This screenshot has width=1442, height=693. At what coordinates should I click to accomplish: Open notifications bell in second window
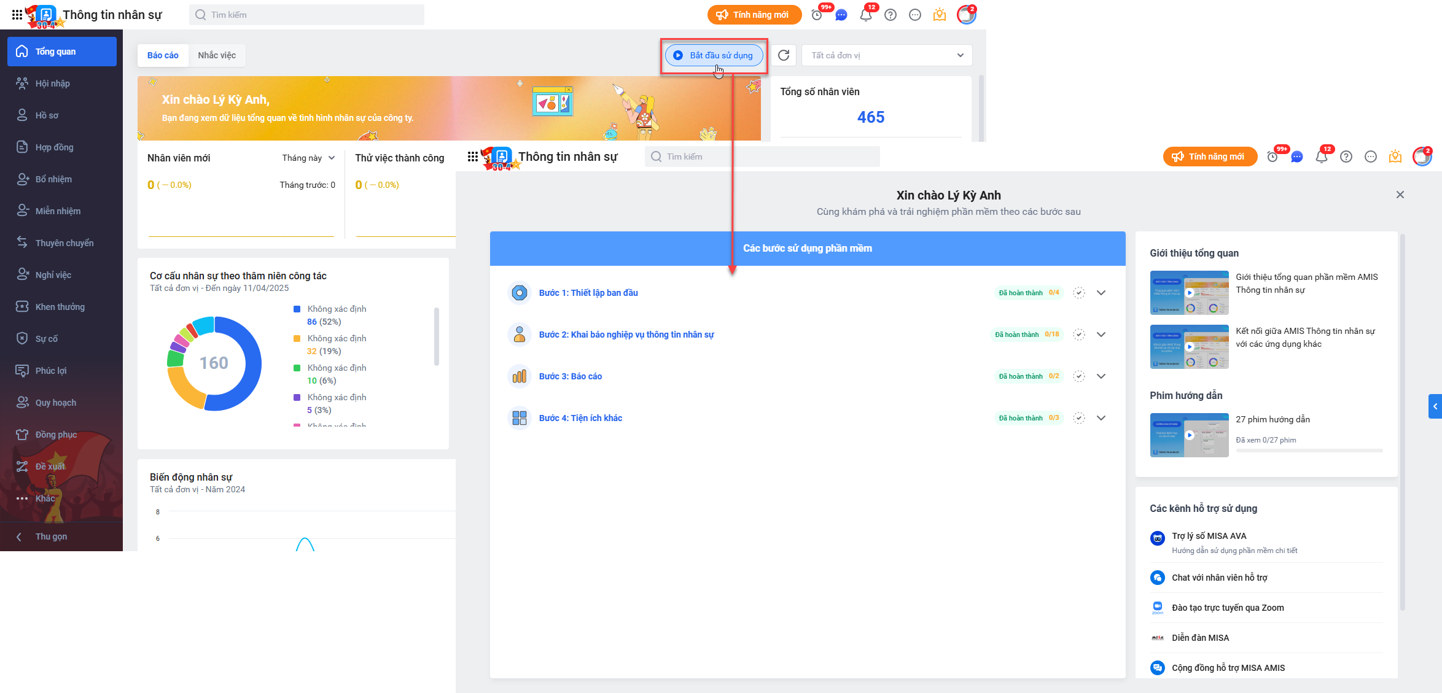click(x=1322, y=157)
